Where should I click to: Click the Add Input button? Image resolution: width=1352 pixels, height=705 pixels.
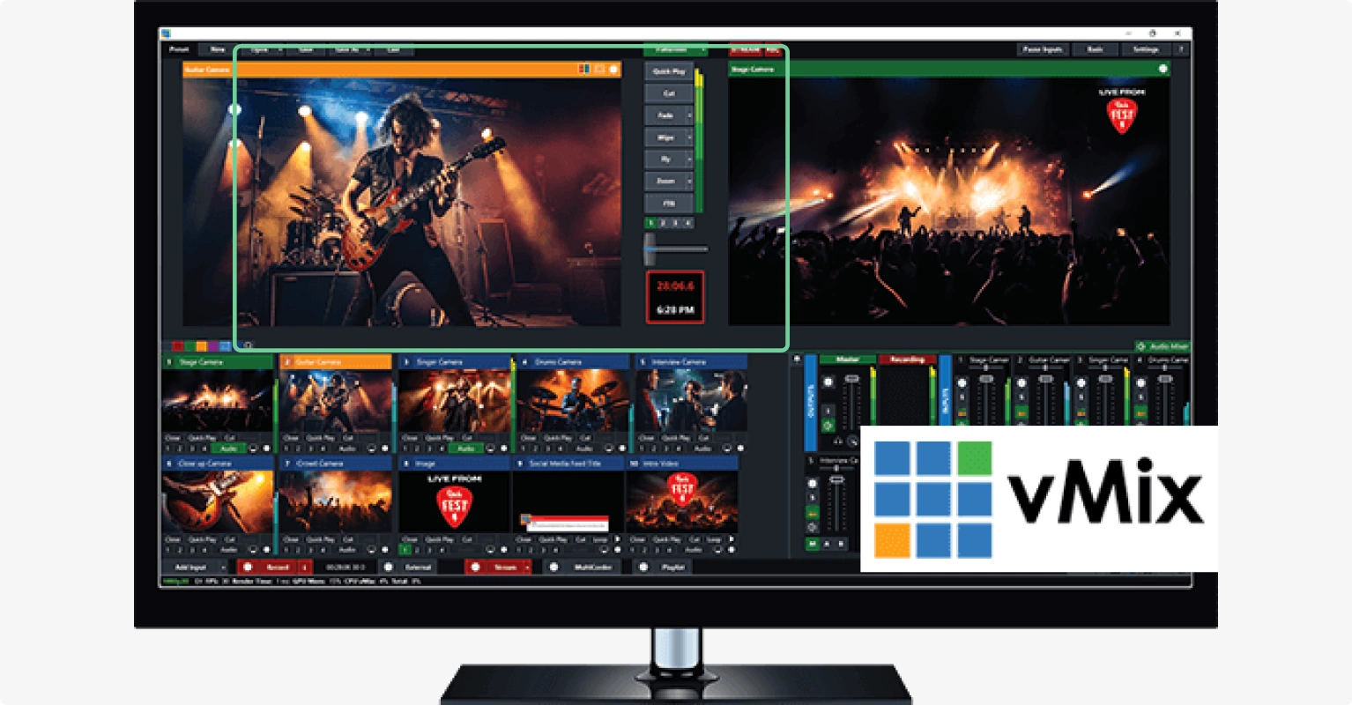(190, 568)
